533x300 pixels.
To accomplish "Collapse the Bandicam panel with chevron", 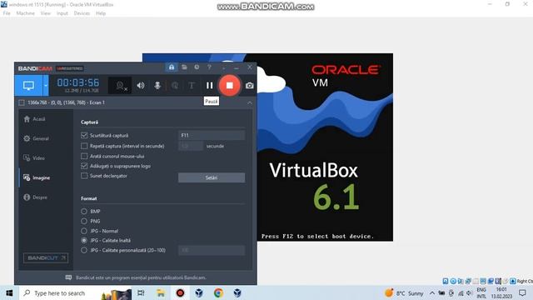I will 250,102.
